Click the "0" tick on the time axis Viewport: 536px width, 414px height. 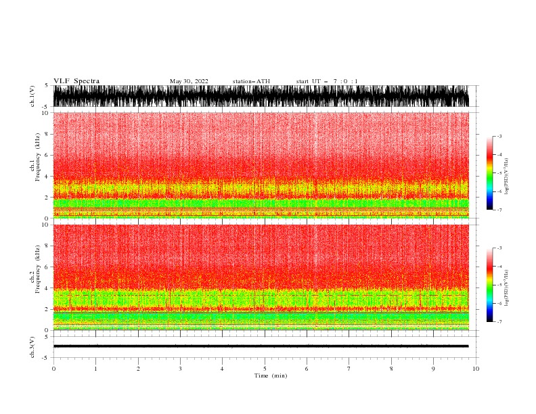tap(53, 369)
